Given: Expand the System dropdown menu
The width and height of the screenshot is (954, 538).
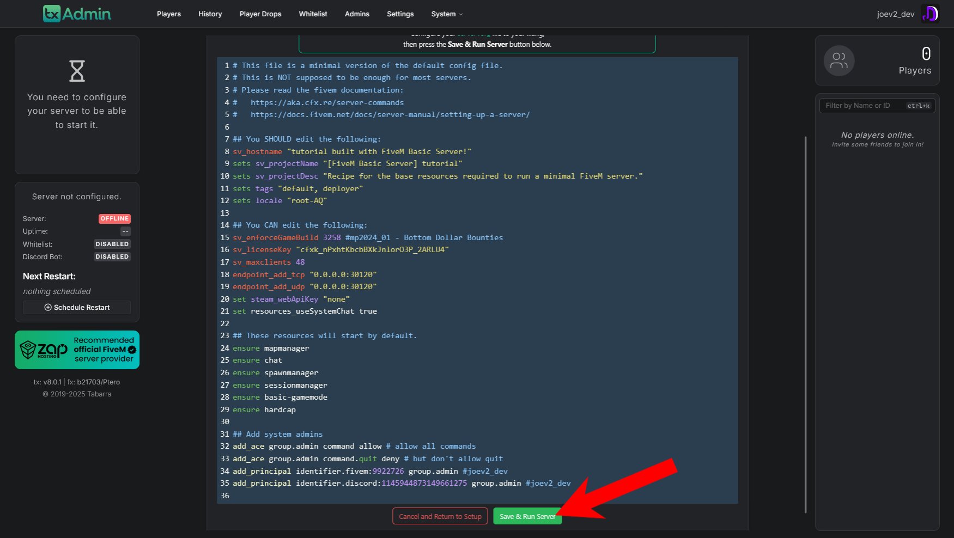Looking at the screenshot, I should pyautogui.click(x=447, y=14).
